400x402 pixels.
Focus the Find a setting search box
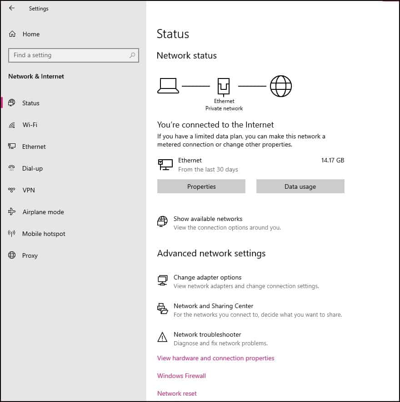point(68,55)
